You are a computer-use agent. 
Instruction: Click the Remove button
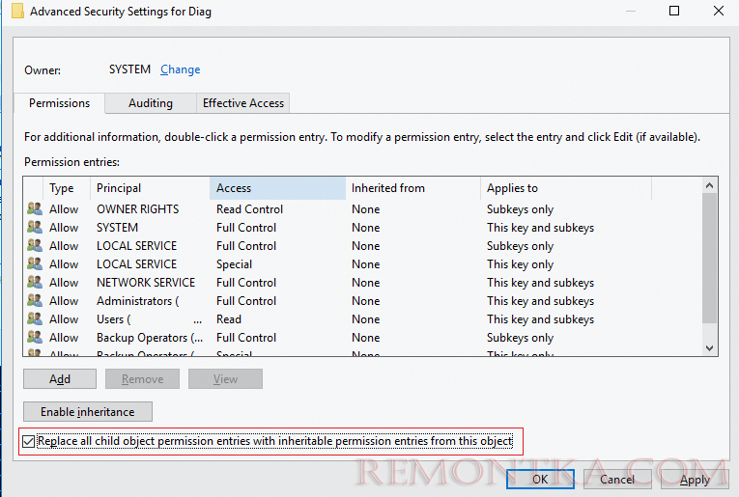tap(142, 379)
